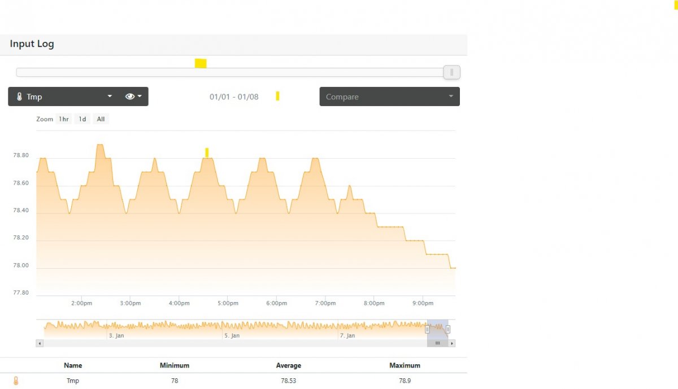Image resolution: width=678 pixels, height=389 pixels.
Task: Click the Name column header
Action: click(x=73, y=365)
